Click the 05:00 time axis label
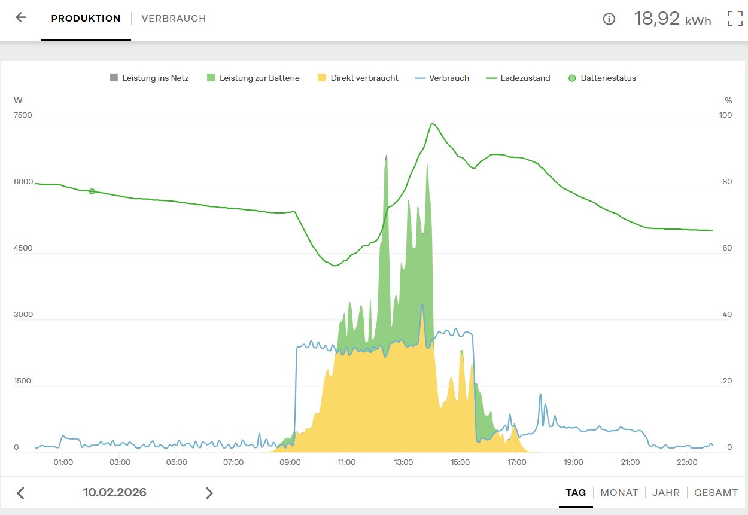This screenshot has height=515, width=748. point(177,462)
